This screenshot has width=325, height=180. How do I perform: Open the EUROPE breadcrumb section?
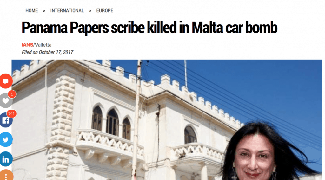(x=105, y=10)
